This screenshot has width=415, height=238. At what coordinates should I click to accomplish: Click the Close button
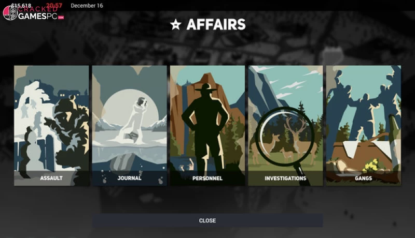click(x=208, y=220)
